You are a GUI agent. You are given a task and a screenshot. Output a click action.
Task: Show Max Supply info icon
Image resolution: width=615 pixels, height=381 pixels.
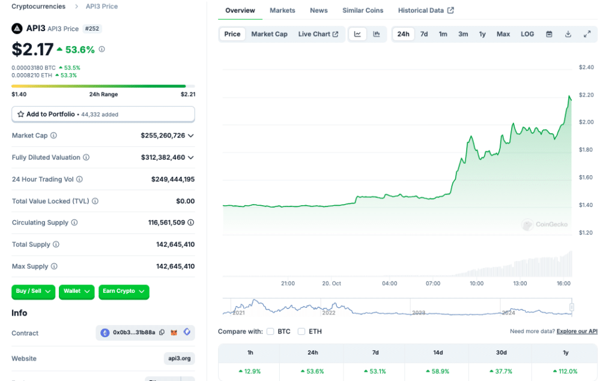(x=54, y=266)
